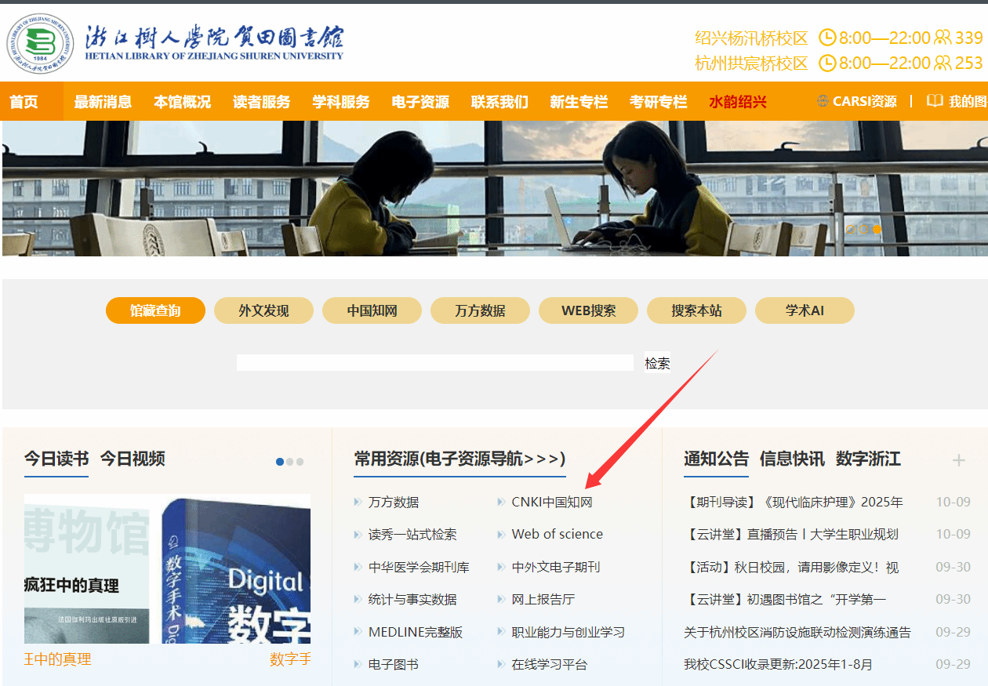Screen dimensions: 988x686
Task: Expand the 本馆概况 navigation menu
Action: [x=182, y=102]
